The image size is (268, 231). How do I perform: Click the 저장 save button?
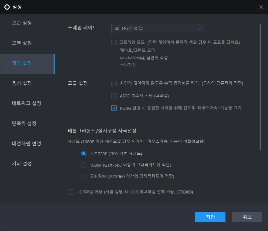(x=210, y=217)
